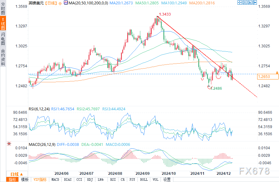Click the RSI1:46.7654 value
The width and height of the screenshot is (279, 182).
coord(63,109)
